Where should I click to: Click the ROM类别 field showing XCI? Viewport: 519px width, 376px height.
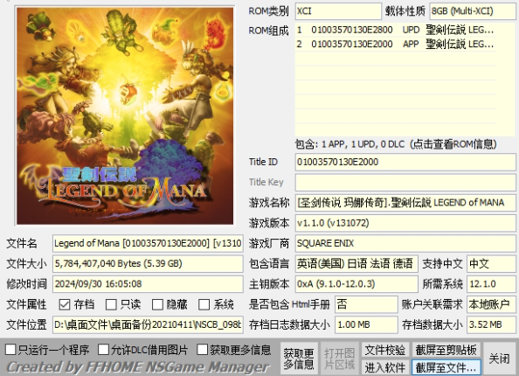tap(338, 11)
